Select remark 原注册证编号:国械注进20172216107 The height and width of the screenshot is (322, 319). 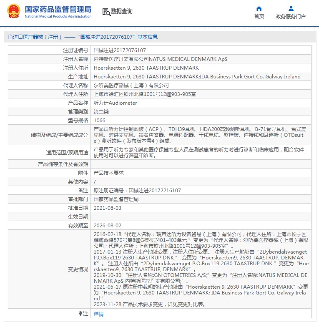pyautogui.click(x=137, y=190)
